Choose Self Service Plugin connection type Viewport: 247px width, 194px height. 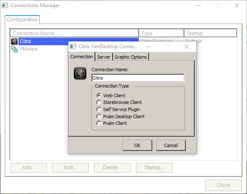99,109
